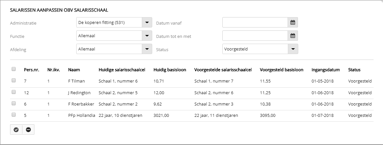Image resolution: width=383 pixels, height=145 pixels.
Task: Click the Ingangsdatum column header
Action: coord(326,70)
